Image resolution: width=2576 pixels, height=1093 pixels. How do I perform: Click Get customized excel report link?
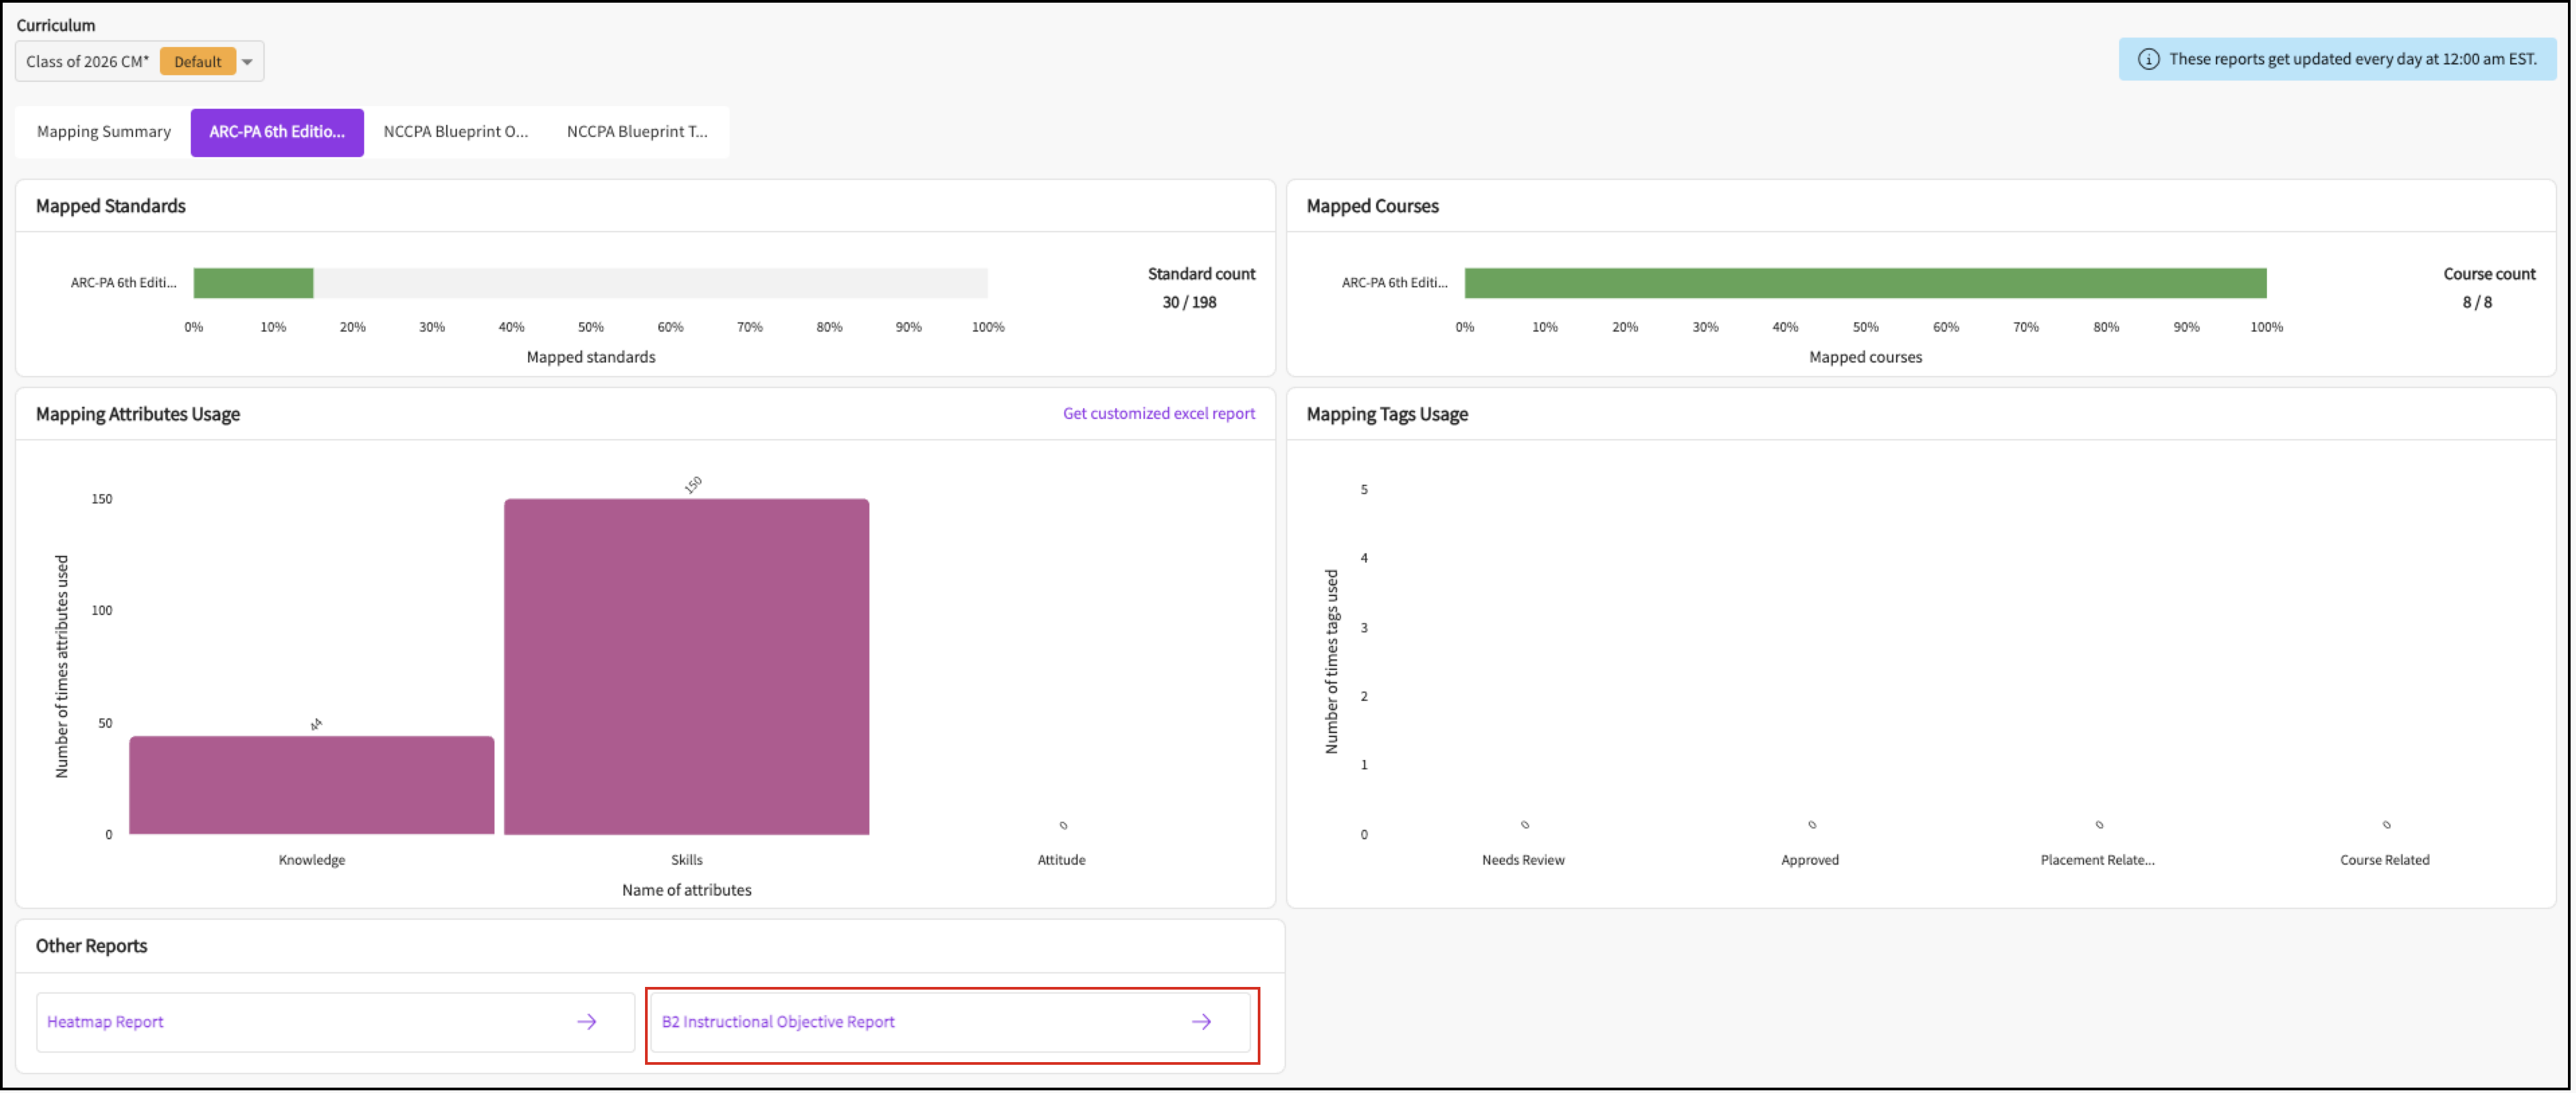pos(1158,414)
